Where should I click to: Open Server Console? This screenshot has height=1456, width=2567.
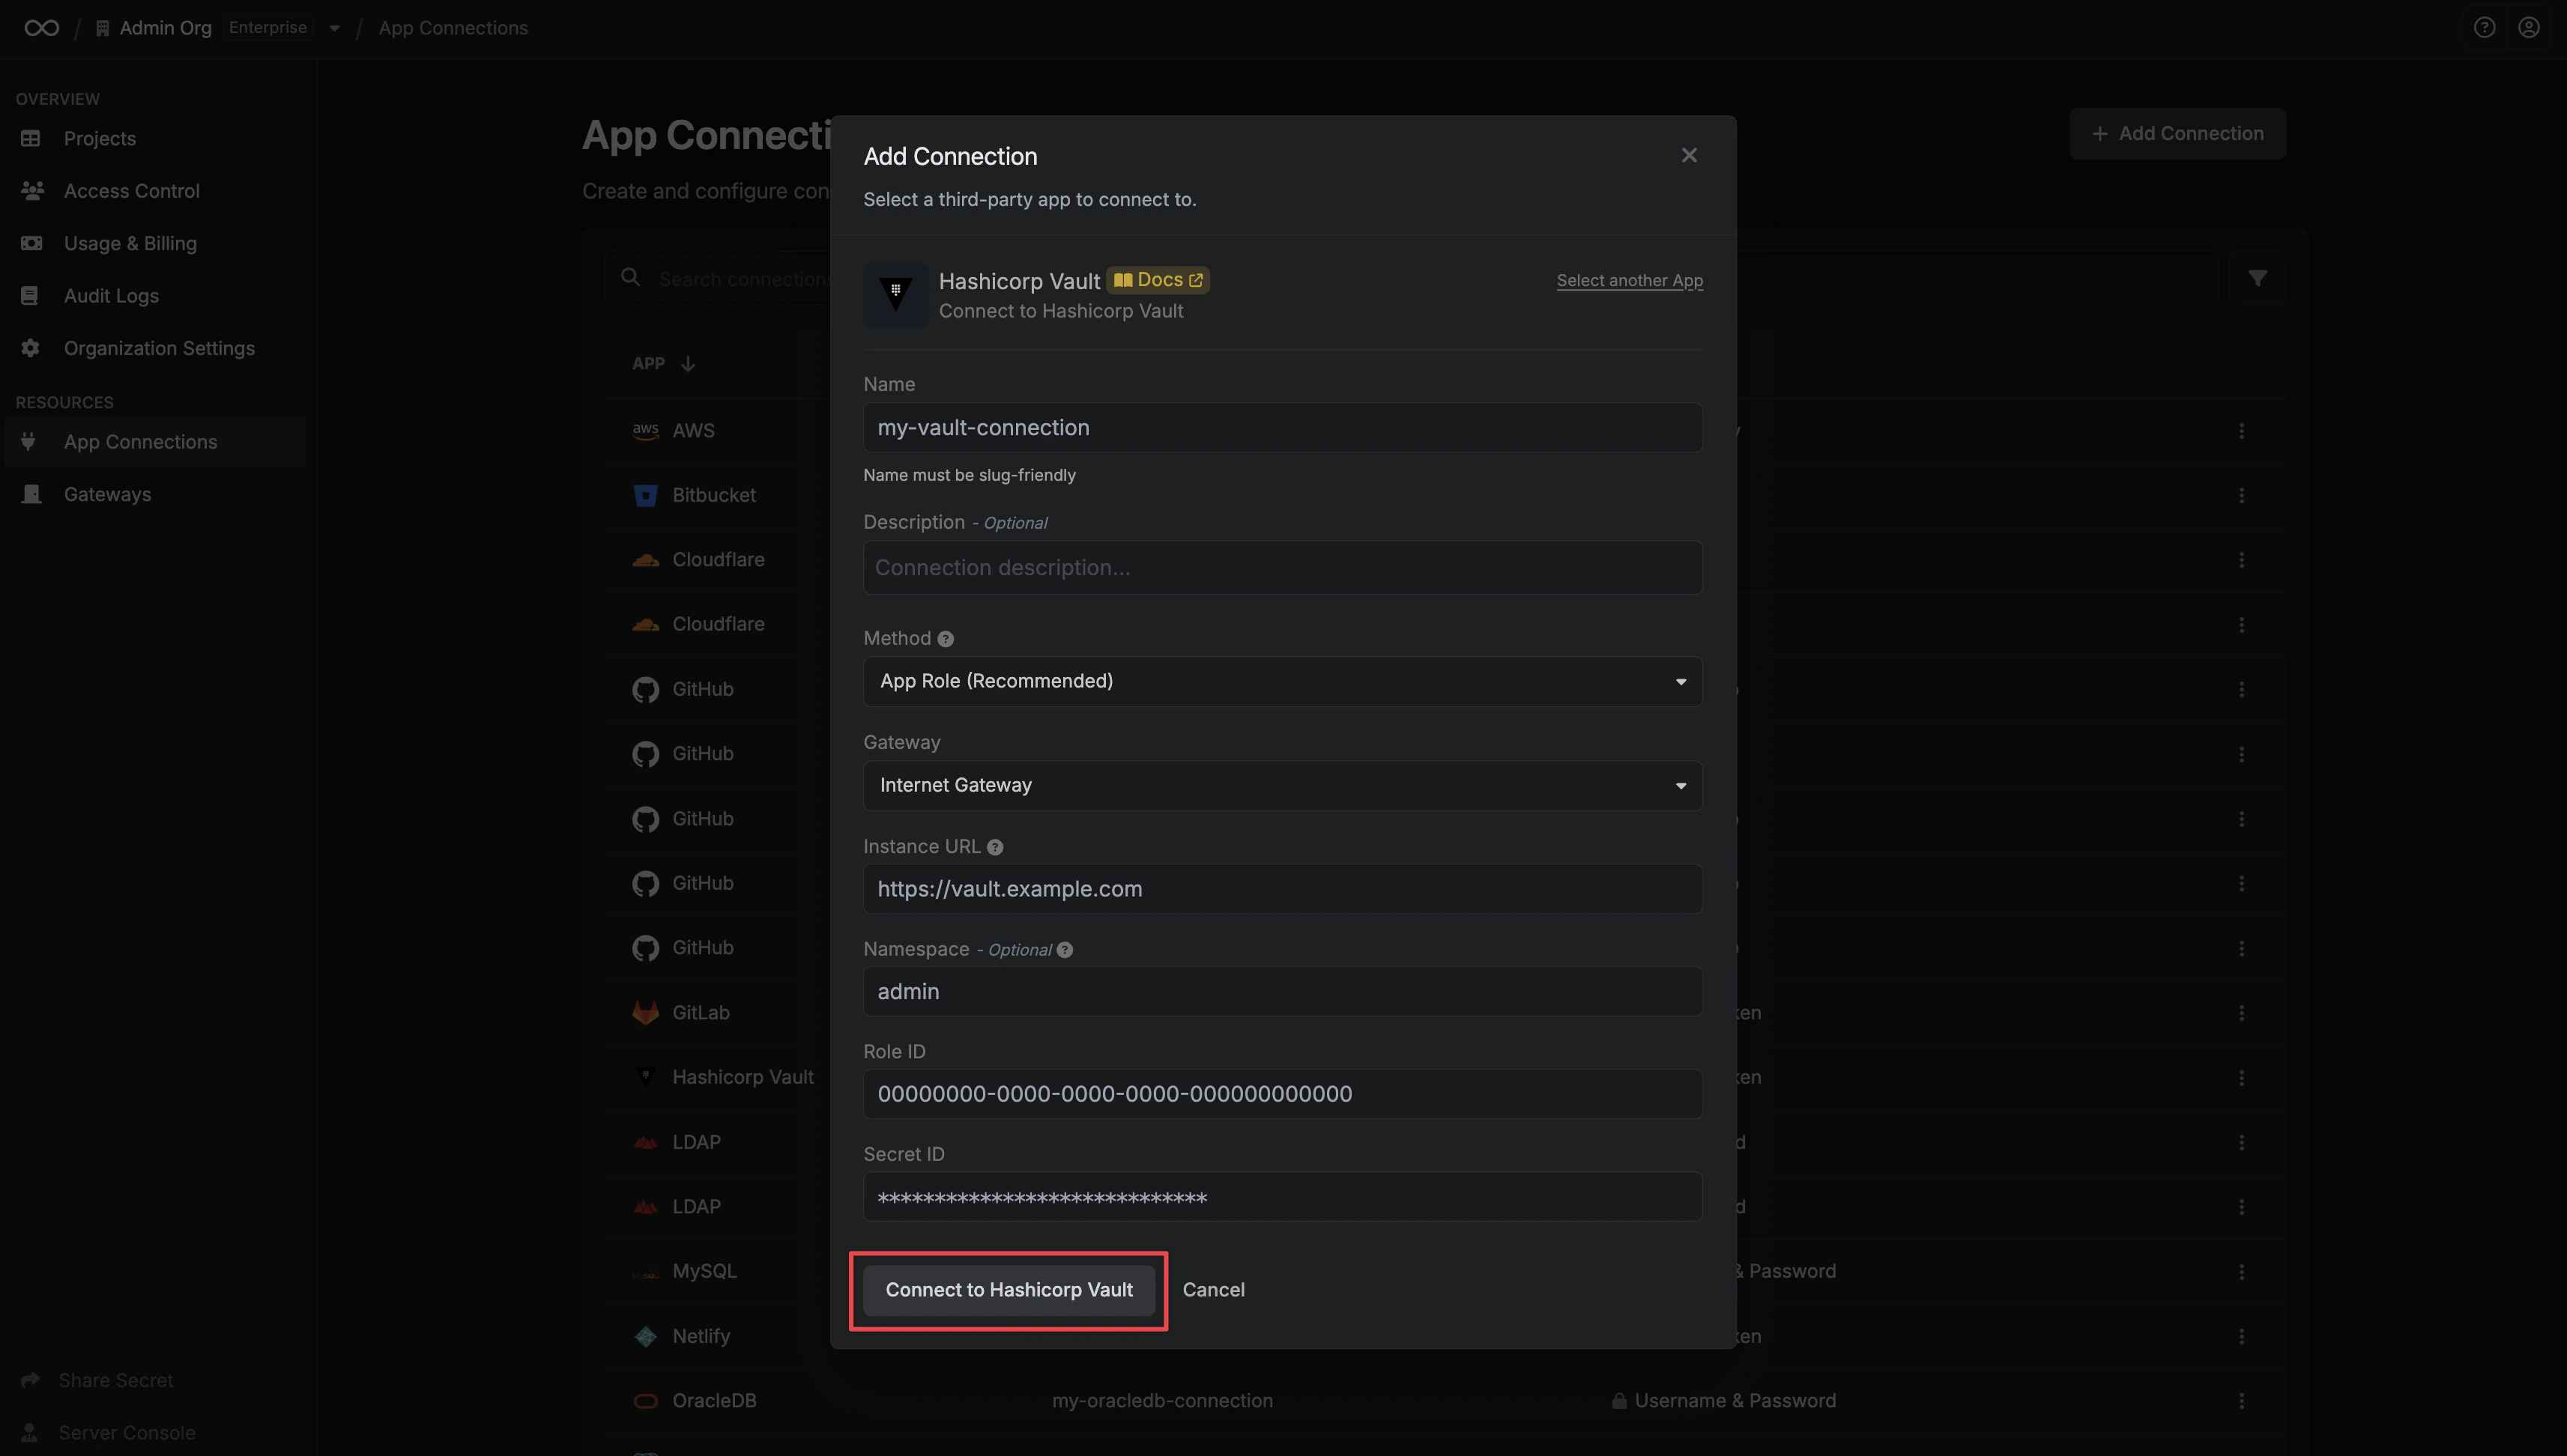coord(126,1432)
